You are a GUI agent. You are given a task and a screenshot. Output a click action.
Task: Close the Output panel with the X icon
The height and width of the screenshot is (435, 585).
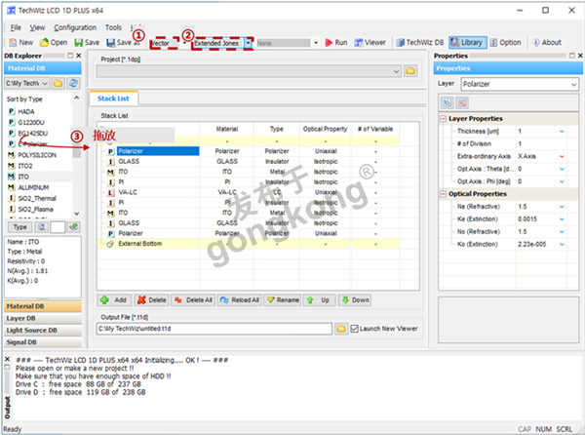(x=7, y=359)
